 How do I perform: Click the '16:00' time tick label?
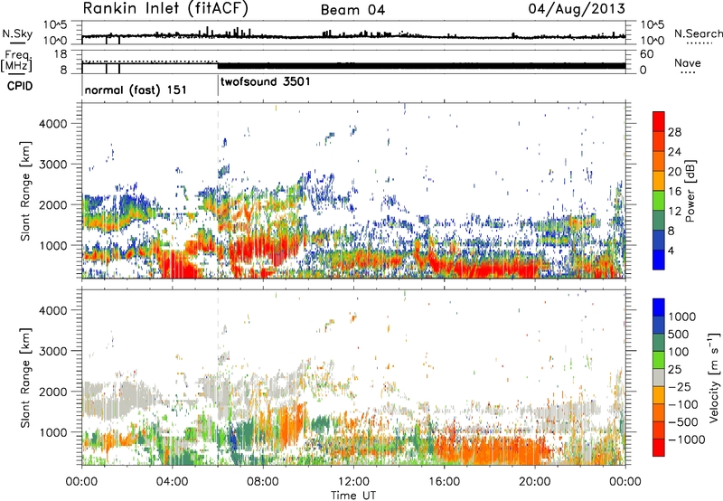(x=444, y=482)
